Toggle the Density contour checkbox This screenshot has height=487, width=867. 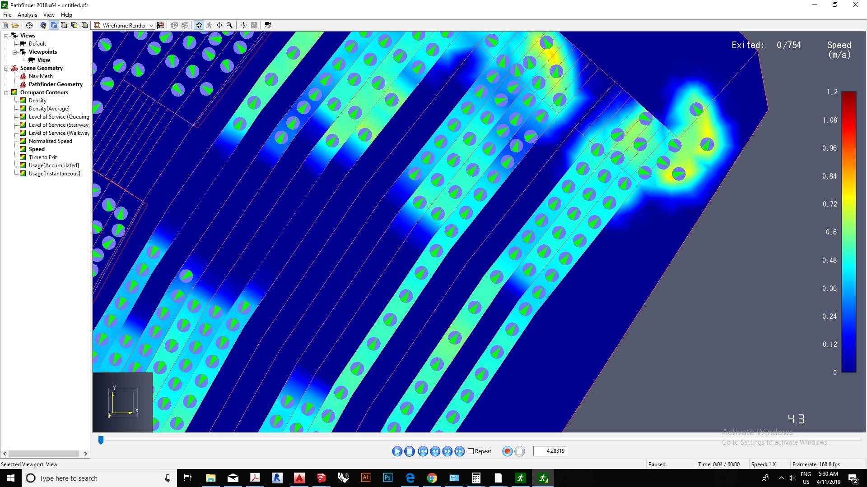(x=23, y=101)
